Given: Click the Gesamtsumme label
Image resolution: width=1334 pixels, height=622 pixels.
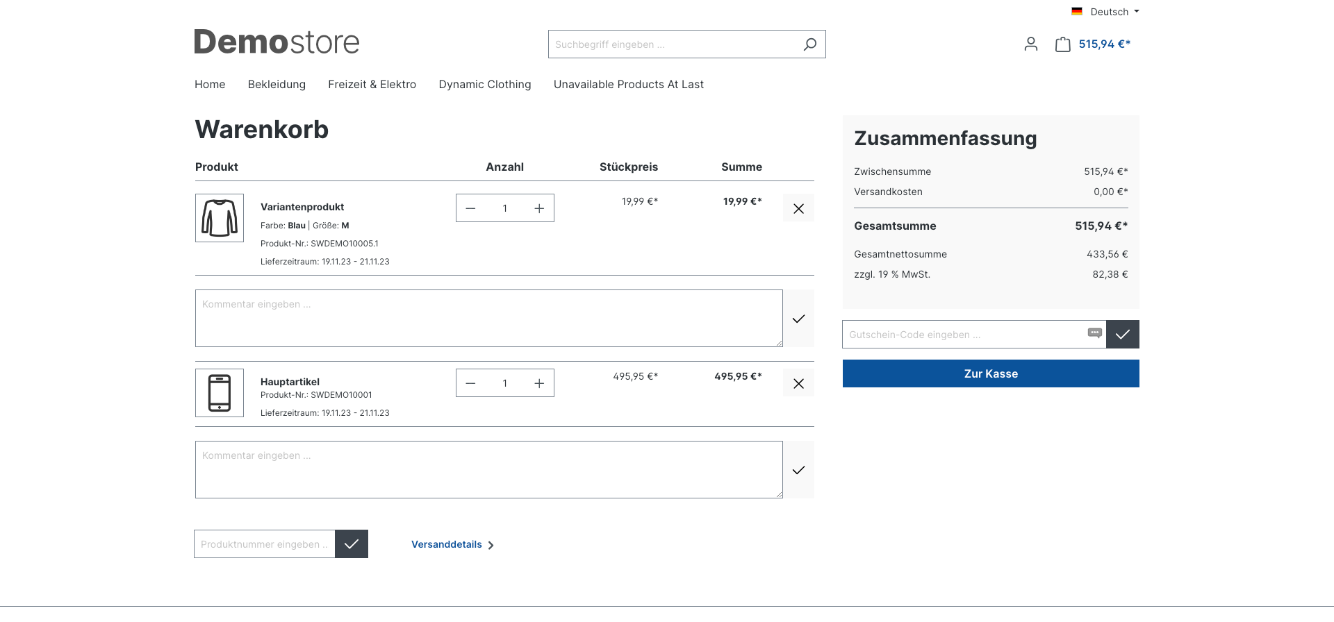Looking at the screenshot, I should [x=895, y=226].
